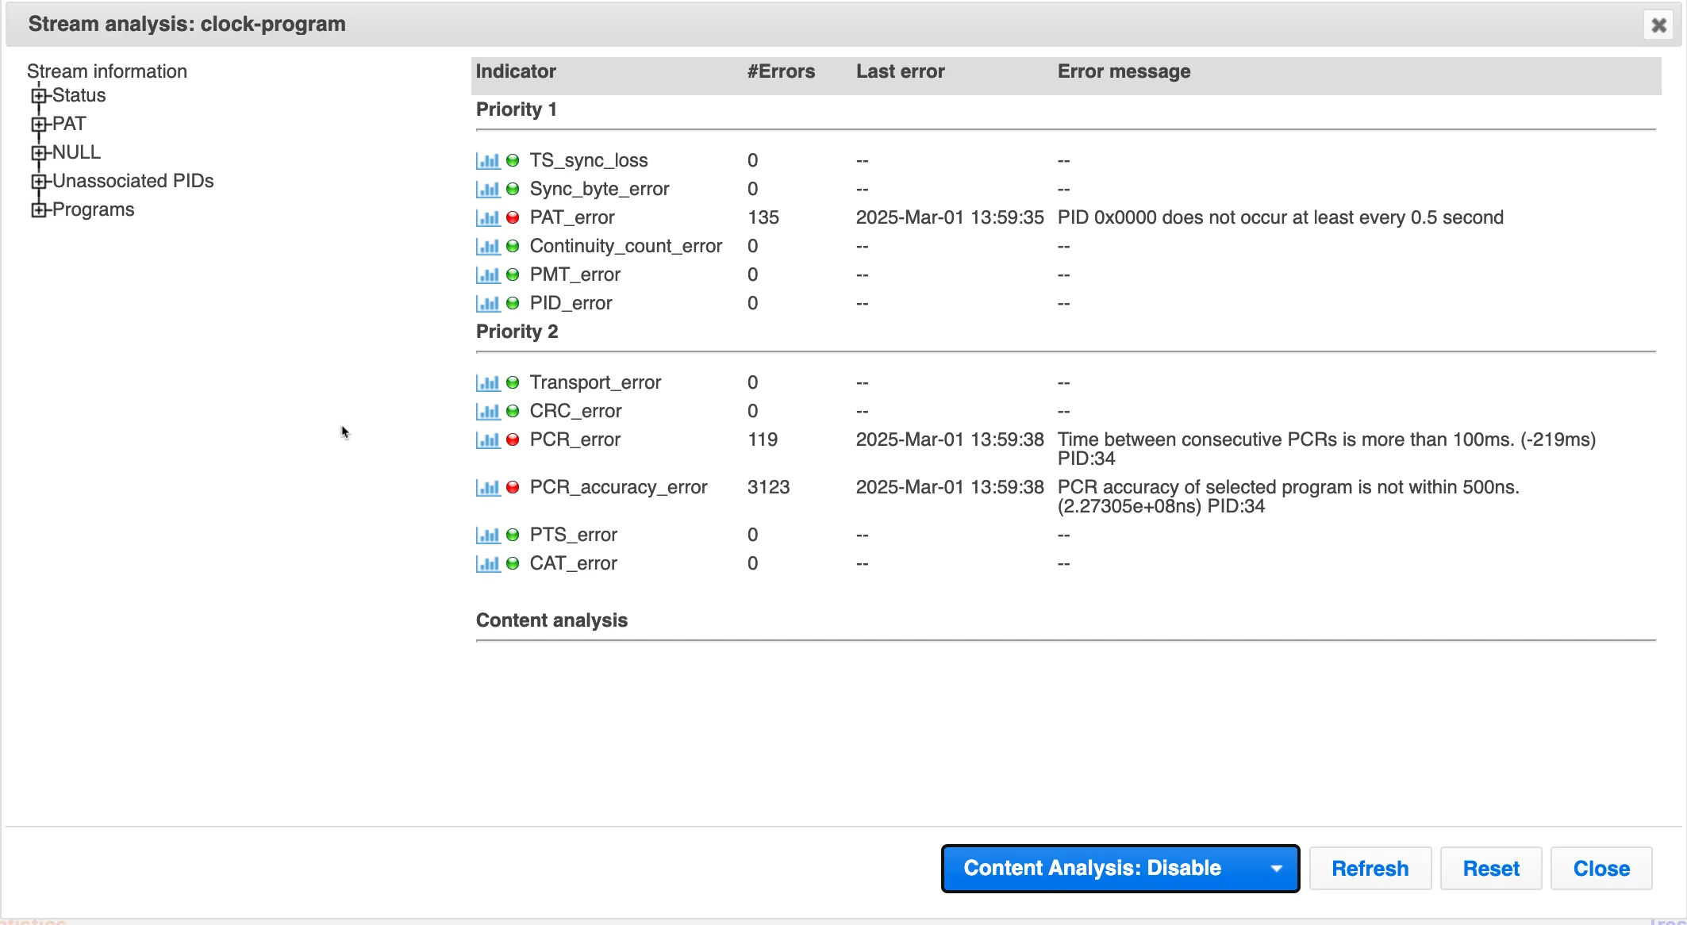This screenshot has width=1687, height=925.
Task: Open the graph icon for PMT_error
Action: 488,275
